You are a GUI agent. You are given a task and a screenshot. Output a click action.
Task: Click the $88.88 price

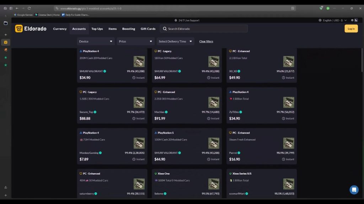point(85,118)
